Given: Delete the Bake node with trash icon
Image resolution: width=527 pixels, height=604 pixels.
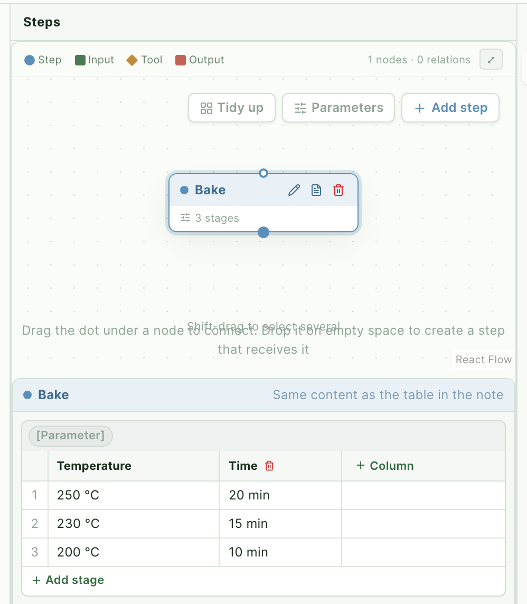Looking at the screenshot, I should [338, 190].
